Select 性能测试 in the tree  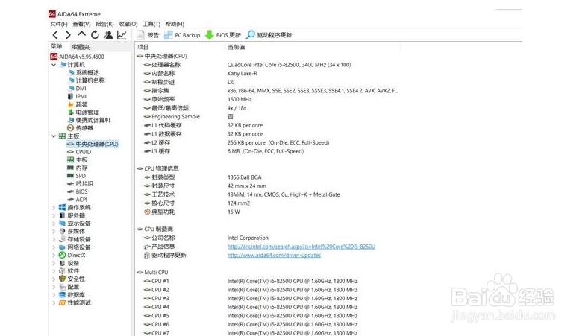pos(75,302)
